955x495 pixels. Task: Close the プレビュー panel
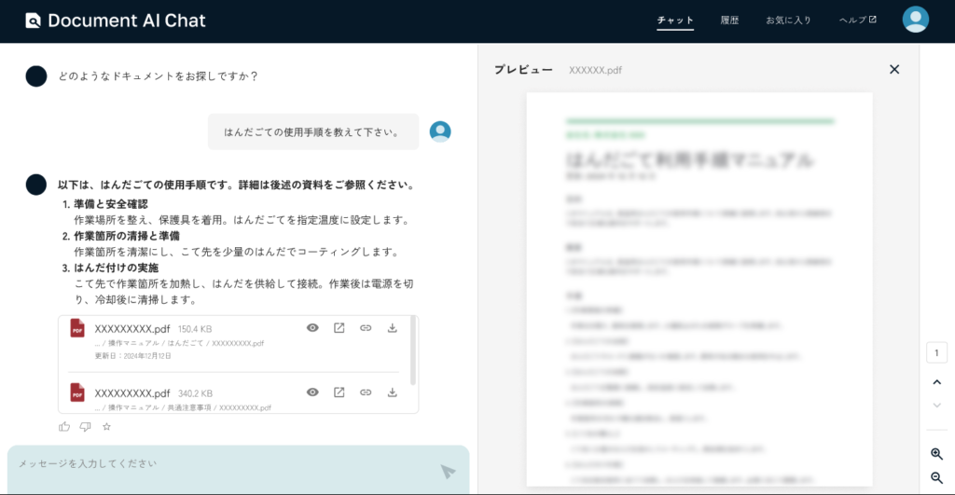click(x=894, y=69)
